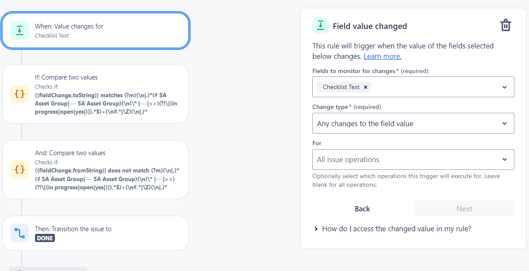Open the All issue operations dropdown
The image size is (529, 271).
(413, 159)
